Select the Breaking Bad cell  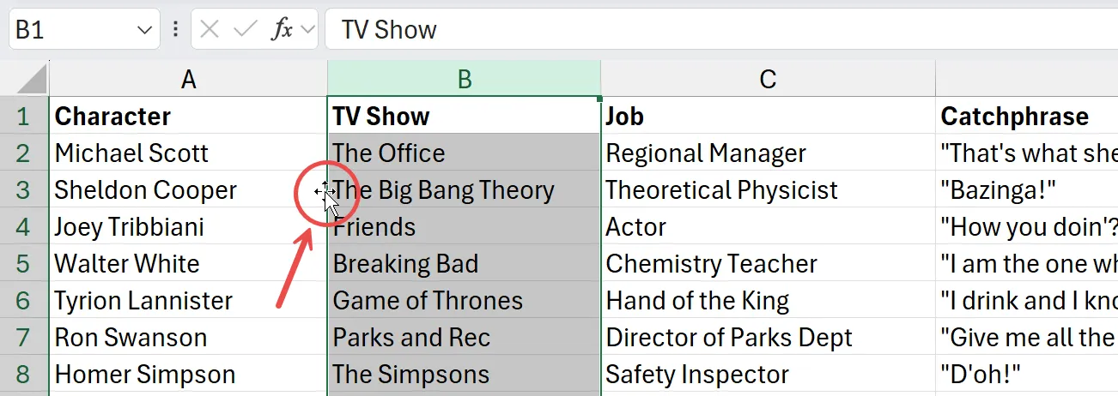pos(465,264)
